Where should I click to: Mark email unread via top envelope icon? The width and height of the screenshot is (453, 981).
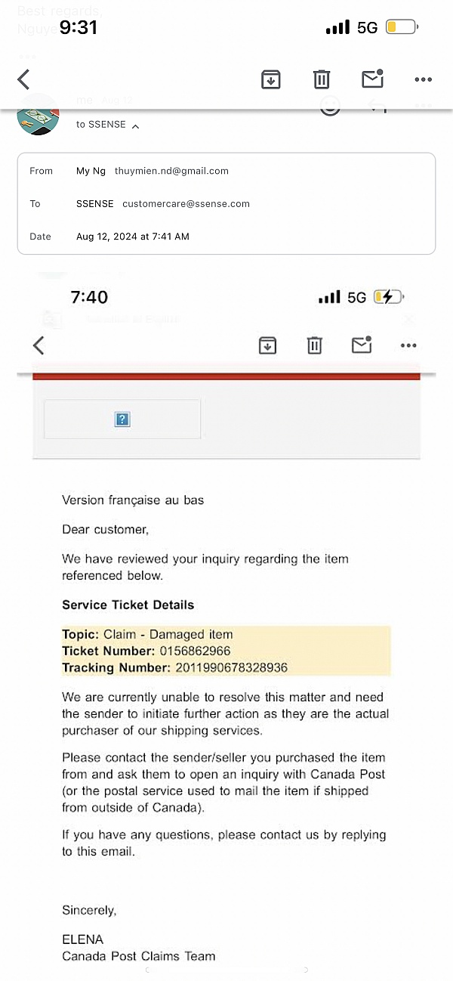click(373, 79)
